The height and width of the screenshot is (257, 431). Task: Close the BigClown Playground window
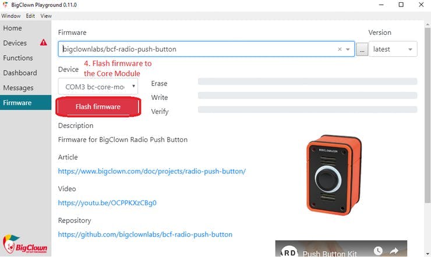pyautogui.click(x=421, y=5)
